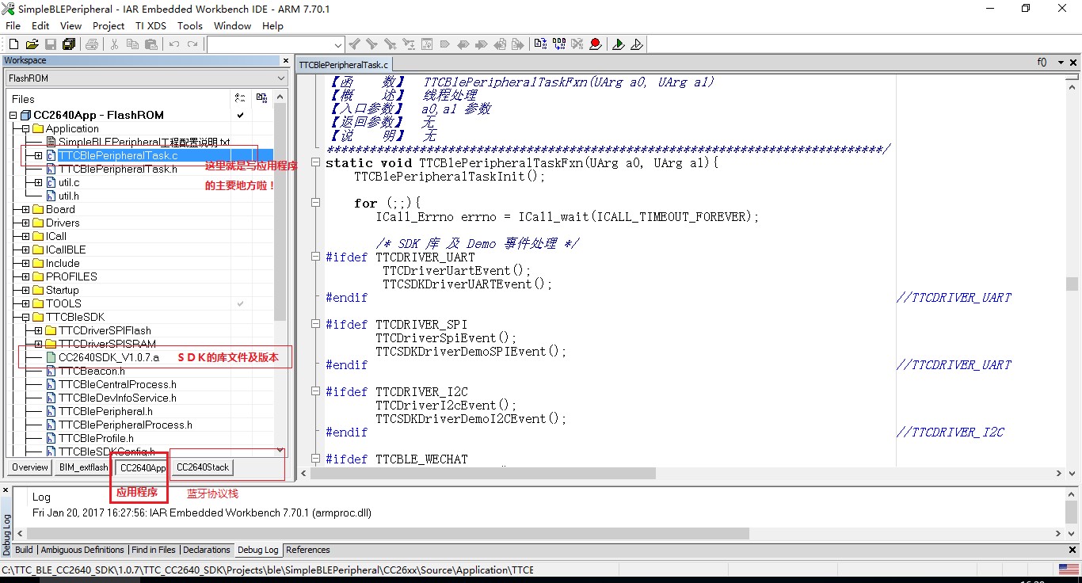1082x583 pixels.
Task: Open the References tab
Action: 307,550
